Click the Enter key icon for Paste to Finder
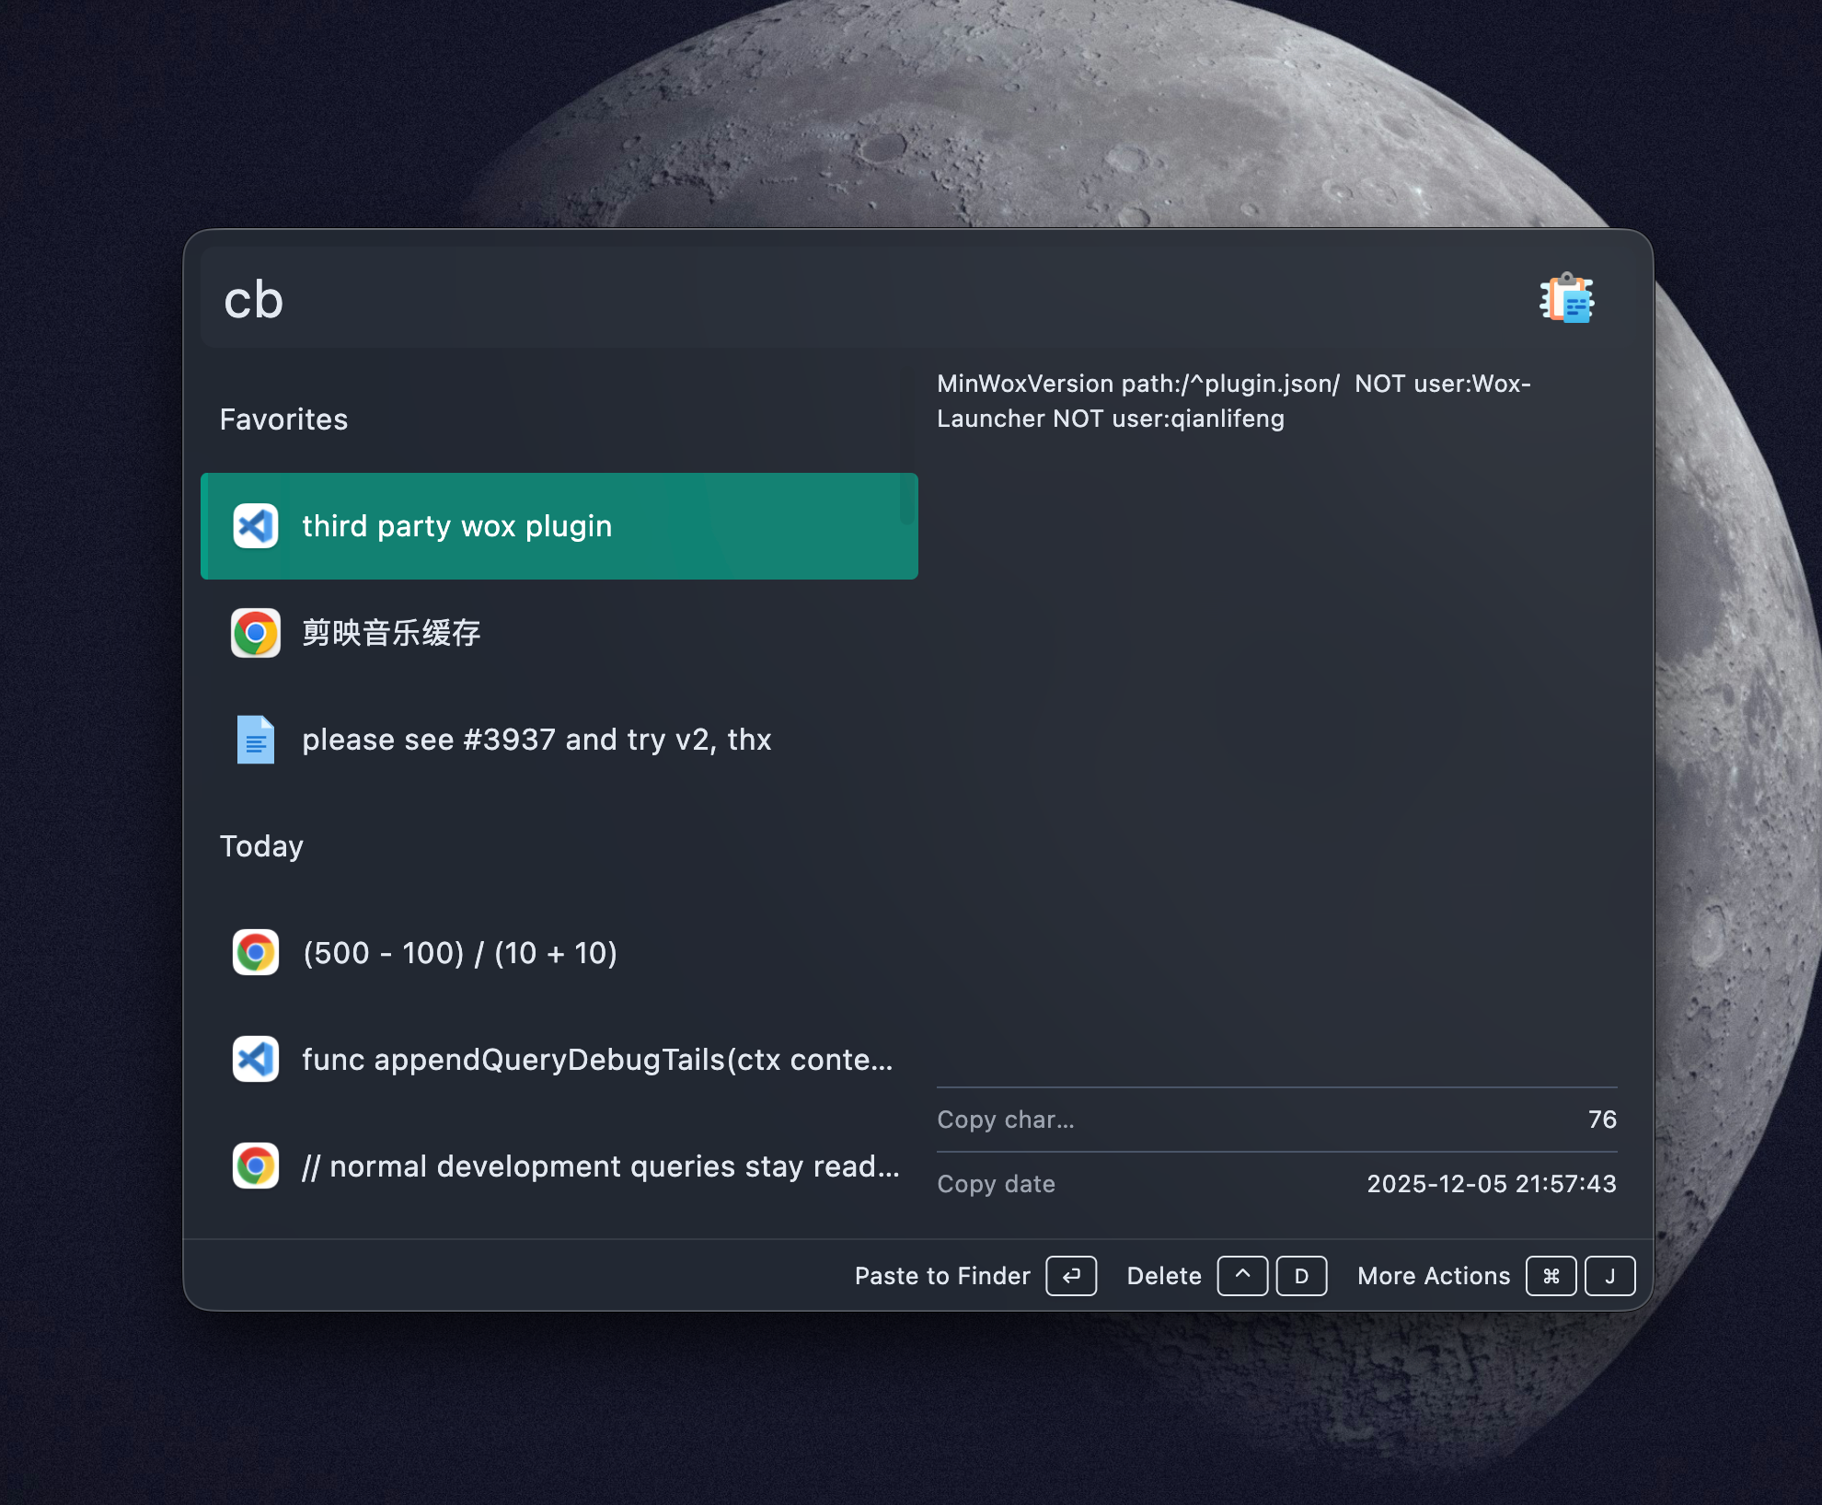 pyautogui.click(x=1071, y=1276)
